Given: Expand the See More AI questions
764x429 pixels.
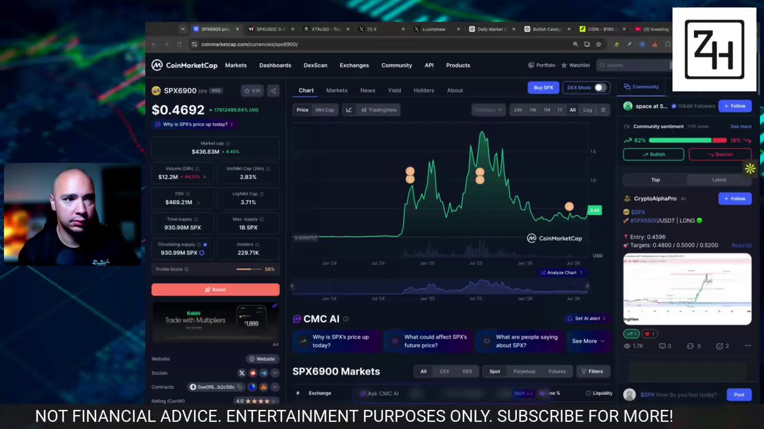Looking at the screenshot, I should [x=588, y=341].
